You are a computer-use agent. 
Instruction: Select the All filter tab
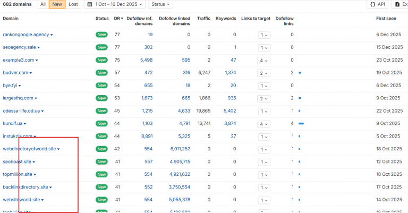click(43, 4)
